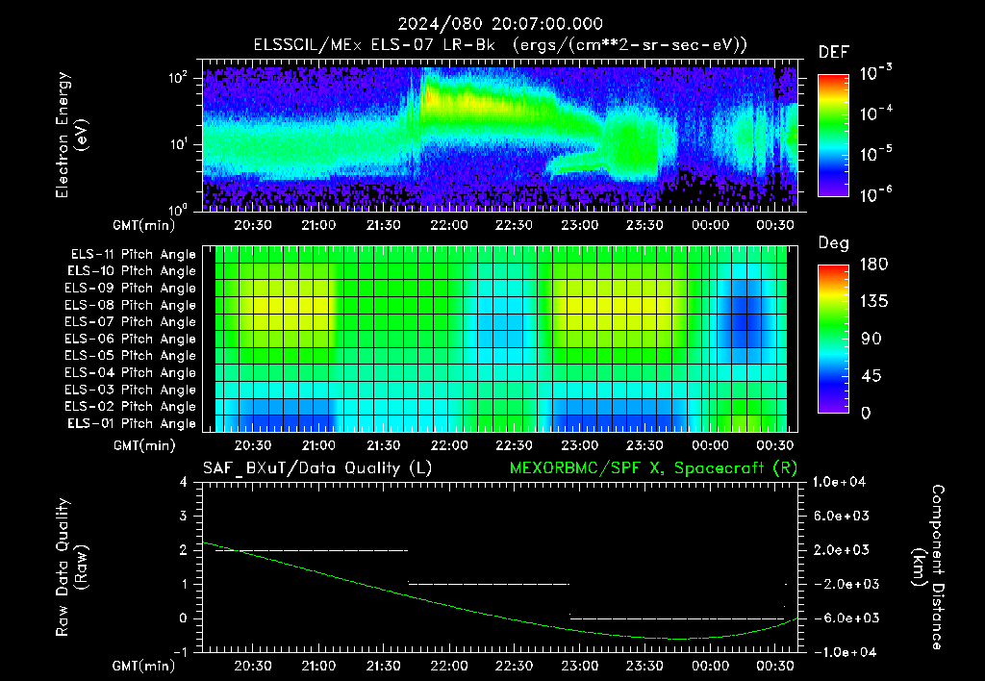Viewport: 985px width, 681px height.
Task: Click the 10^-3 DEF scale label
Action: [875, 73]
